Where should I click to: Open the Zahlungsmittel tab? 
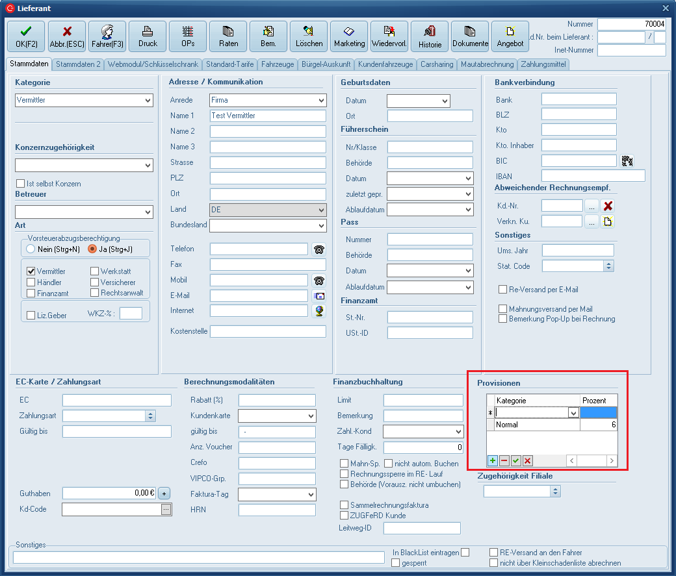point(543,64)
